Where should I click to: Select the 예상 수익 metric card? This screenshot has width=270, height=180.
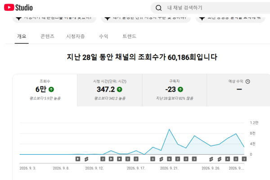238,90
